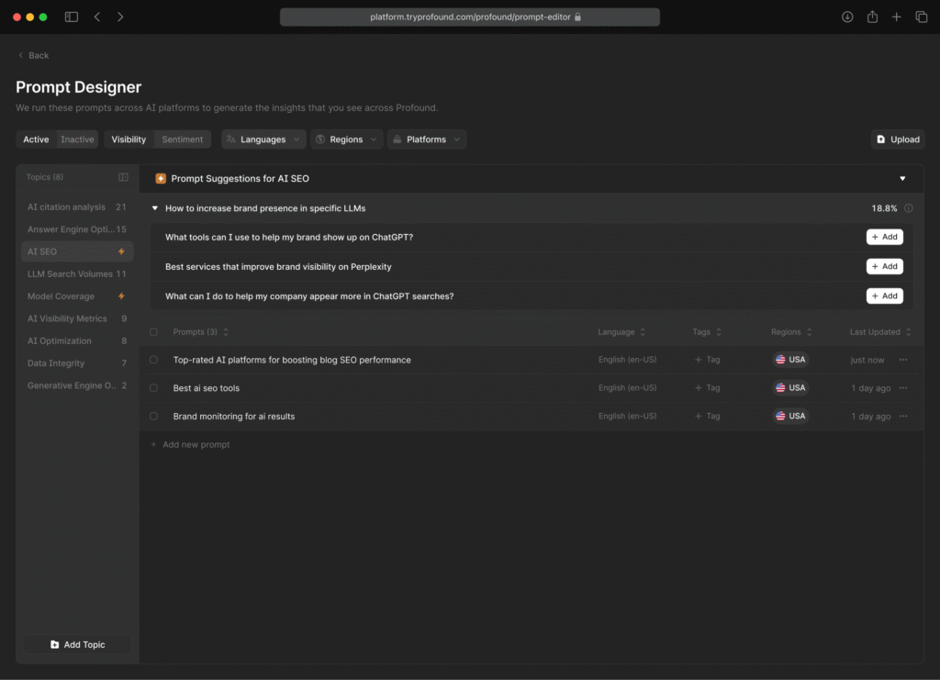Click Add new prompt
Image resolution: width=940 pixels, height=680 pixels.
click(190, 444)
